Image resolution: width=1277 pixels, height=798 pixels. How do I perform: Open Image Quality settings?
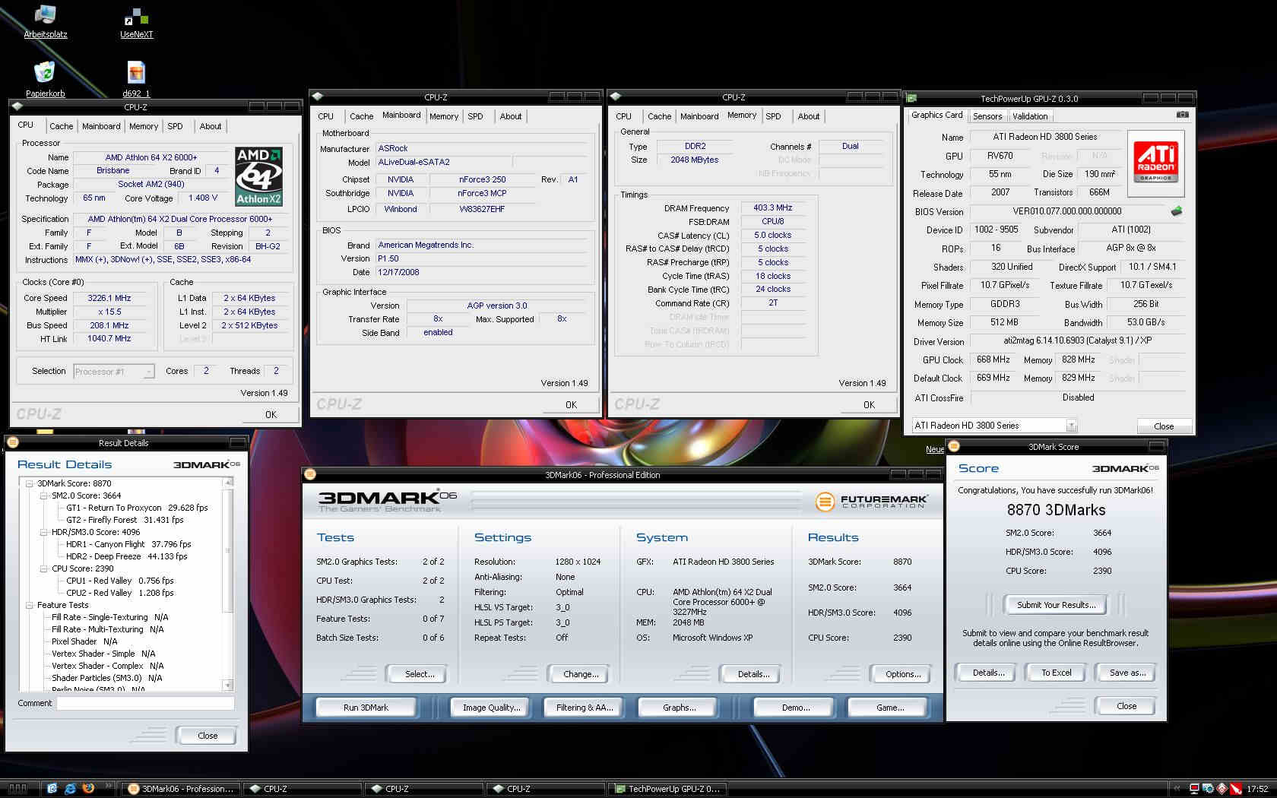[492, 708]
